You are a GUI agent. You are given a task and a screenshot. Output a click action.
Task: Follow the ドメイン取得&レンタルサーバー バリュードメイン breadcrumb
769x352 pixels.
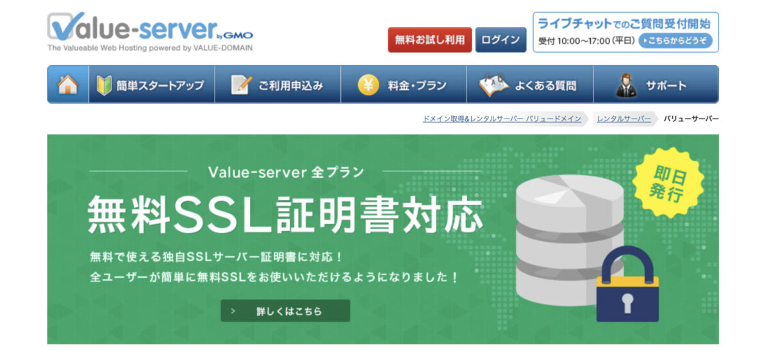pyautogui.click(x=502, y=119)
